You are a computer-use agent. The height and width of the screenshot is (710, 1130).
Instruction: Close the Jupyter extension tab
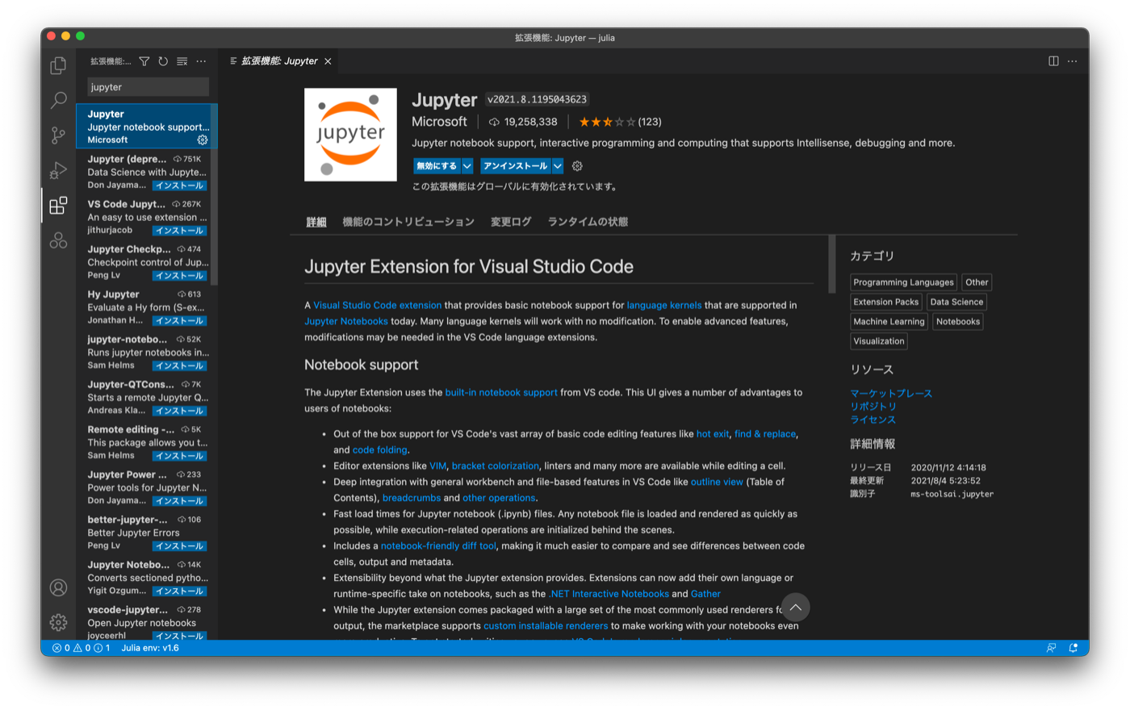point(328,61)
